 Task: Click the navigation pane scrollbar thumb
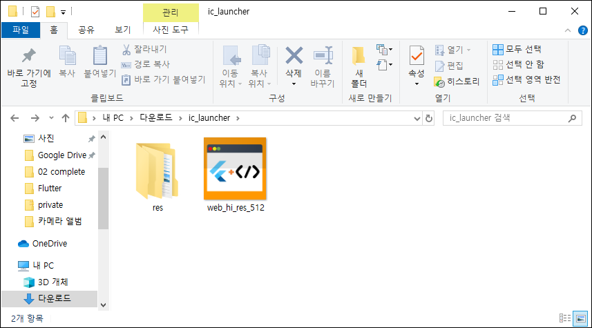point(103,199)
